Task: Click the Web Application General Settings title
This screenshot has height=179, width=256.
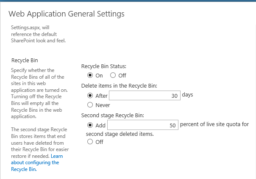Action: [67, 14]
